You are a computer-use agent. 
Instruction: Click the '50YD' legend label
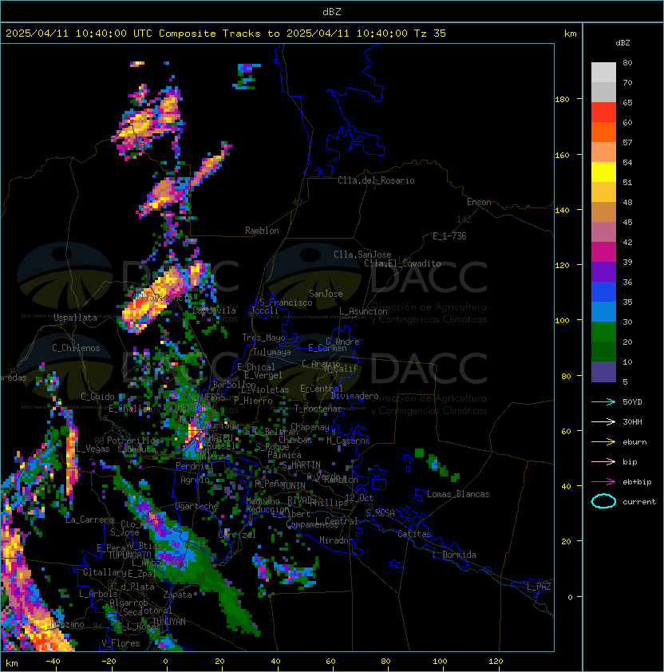pyautogui.click(x=632, y=402)
